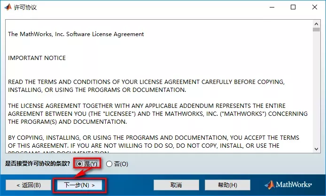This screenshot has width=326, height=196.
Task: Click the empty scrollbar track below the thumb
Action: [316, 94]
